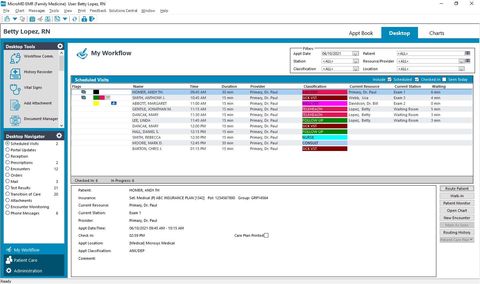Click Desktop Navigator gear icon
The height and width of the screenshot is (284, 480).
pos(59,136)
